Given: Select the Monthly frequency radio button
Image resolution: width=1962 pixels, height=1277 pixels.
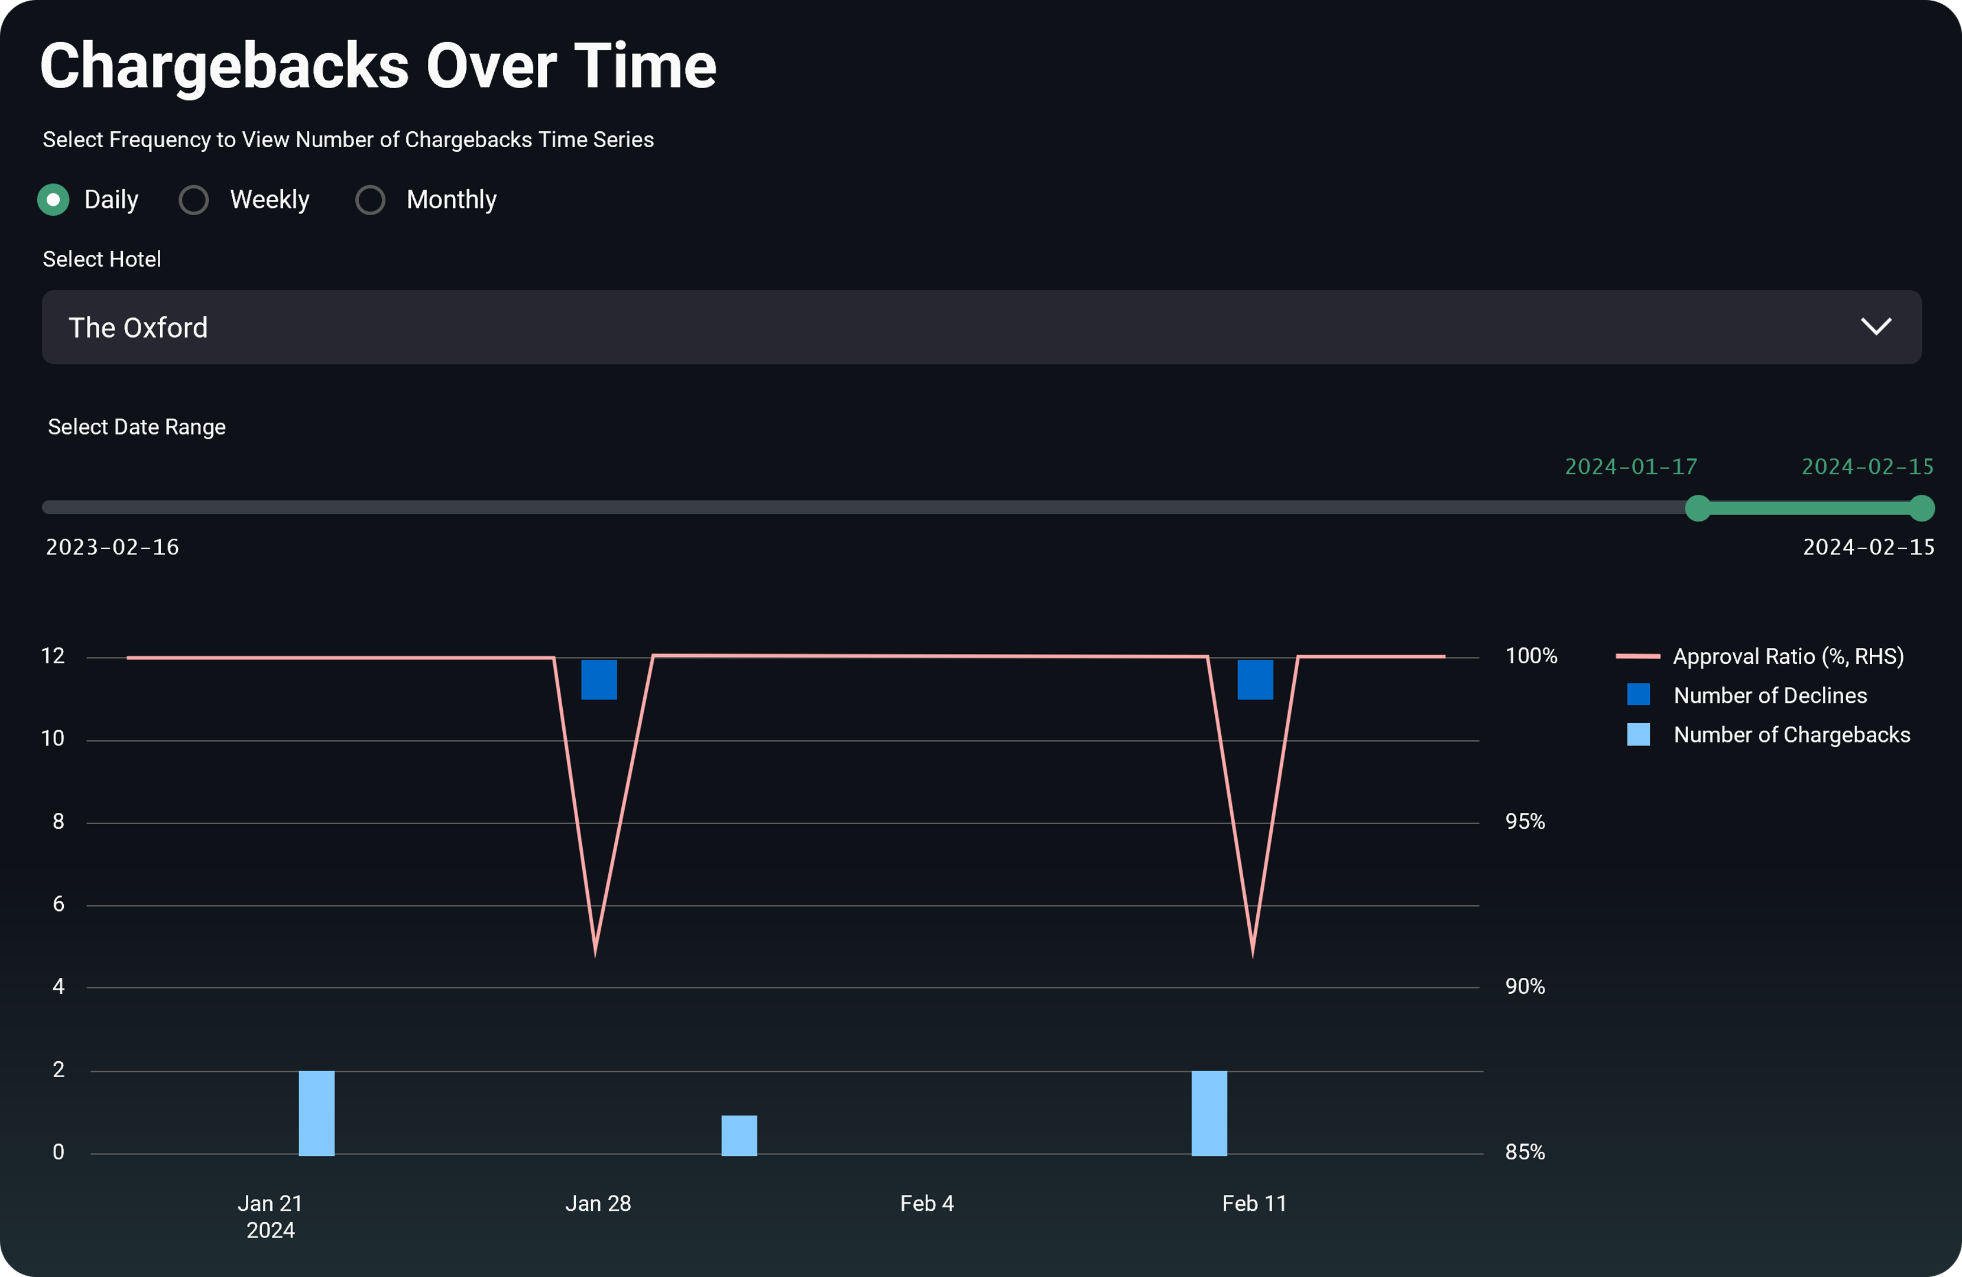Looking at the screenshot, I should [x=370, y=199].
